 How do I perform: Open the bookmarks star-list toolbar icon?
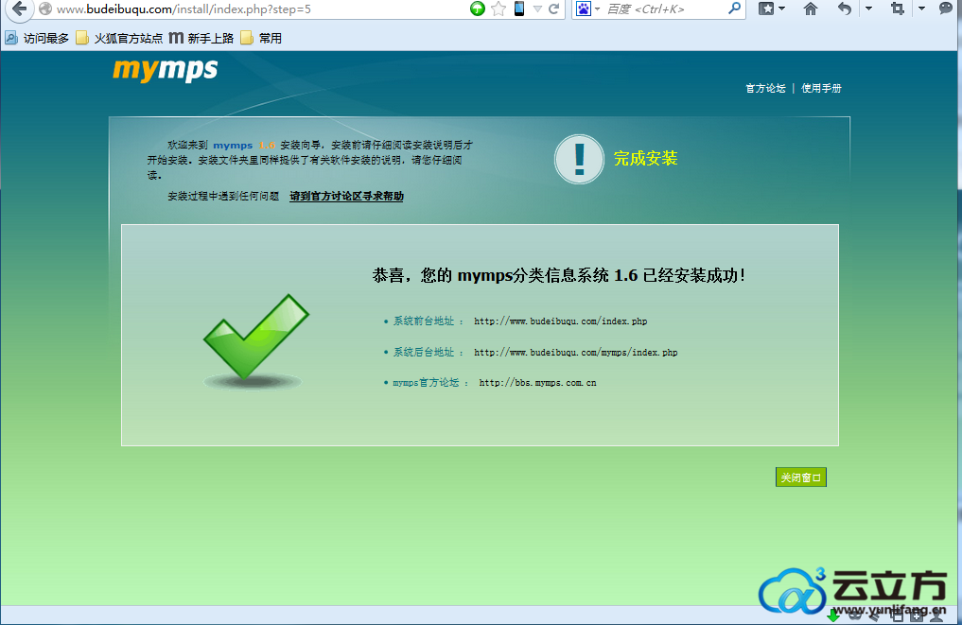pyautogui.click(x=765, y=9)
